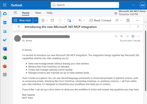This screenshot has width=147, height=104.
Task: Click the 'MCP Team' signature
Action: (28, 98)
